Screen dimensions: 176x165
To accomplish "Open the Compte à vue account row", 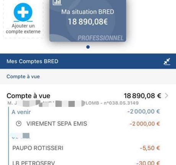I will point(88,98).
